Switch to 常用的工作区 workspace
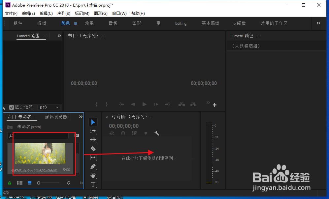The height and width of the screenshot is (199, 329). click(274, 23)
